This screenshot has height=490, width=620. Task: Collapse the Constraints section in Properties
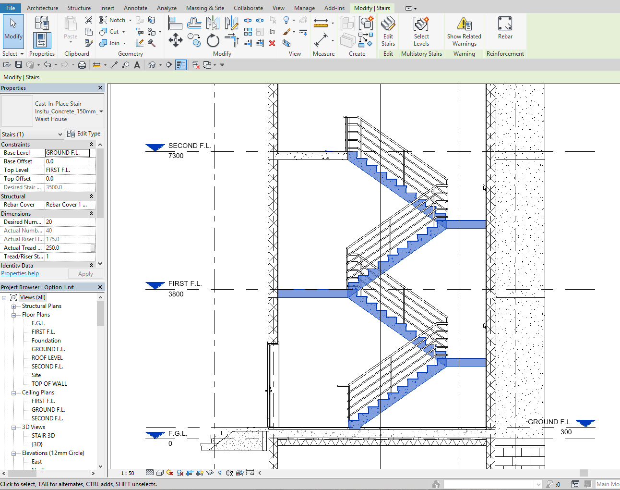coord(91,145)
